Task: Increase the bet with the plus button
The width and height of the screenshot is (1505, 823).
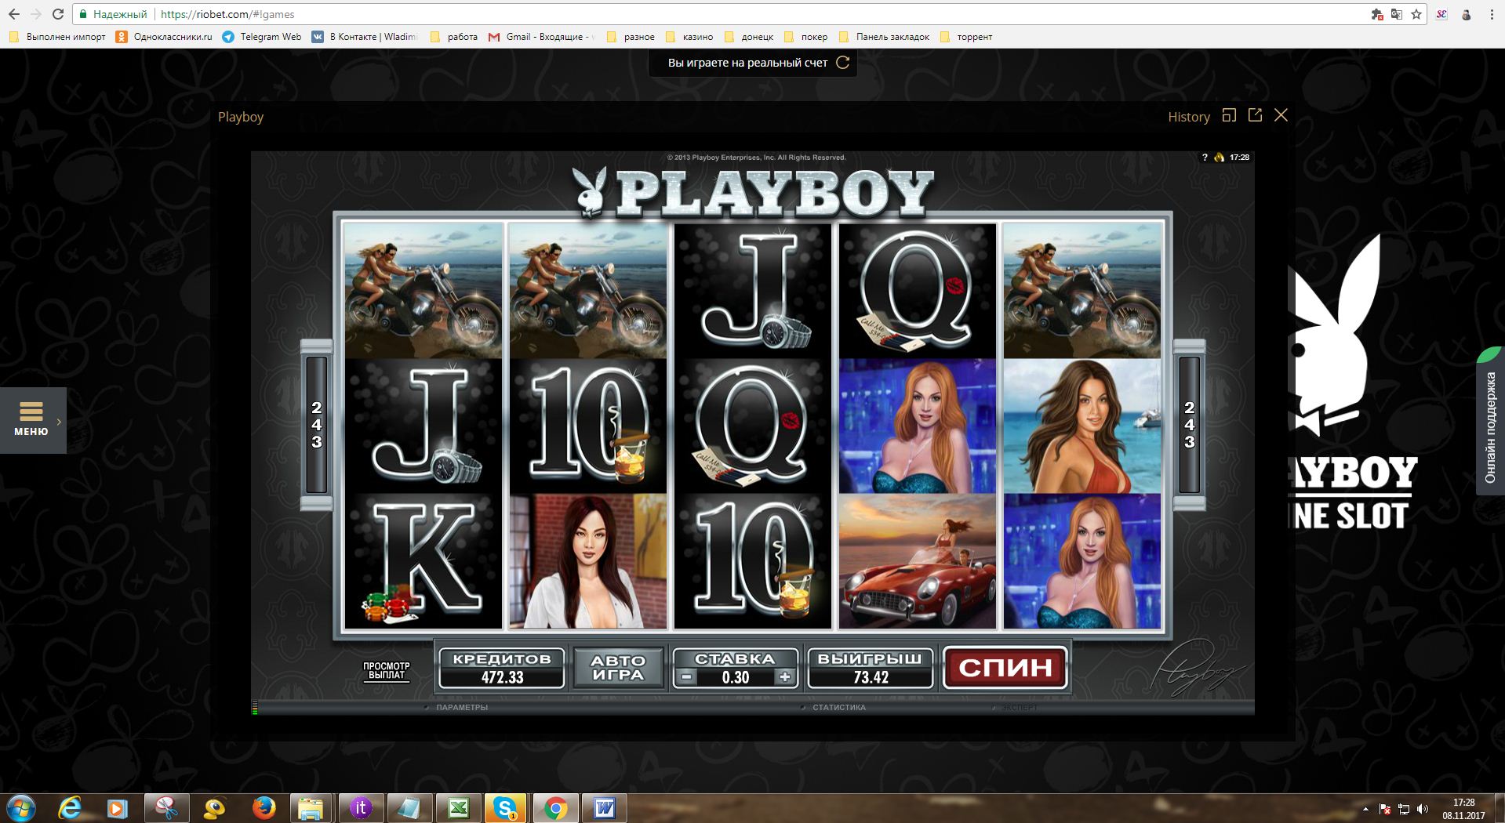Action: click(785, 677)
